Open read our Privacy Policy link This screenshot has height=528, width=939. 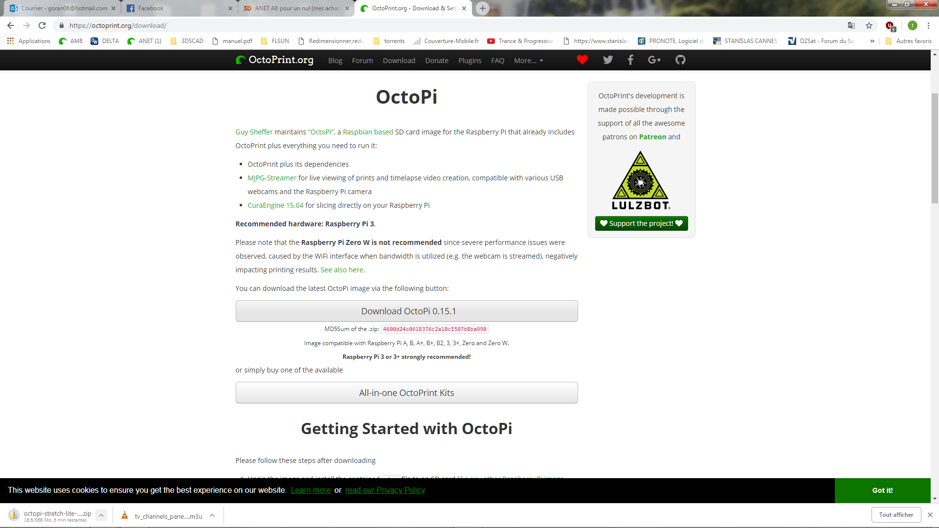385,490
